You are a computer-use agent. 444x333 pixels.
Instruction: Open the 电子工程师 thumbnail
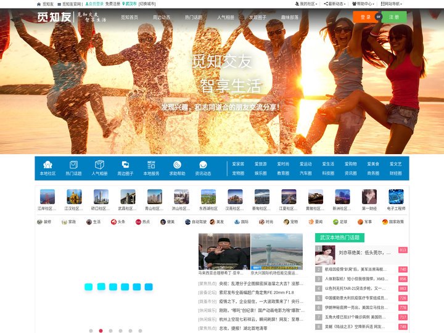396,197
